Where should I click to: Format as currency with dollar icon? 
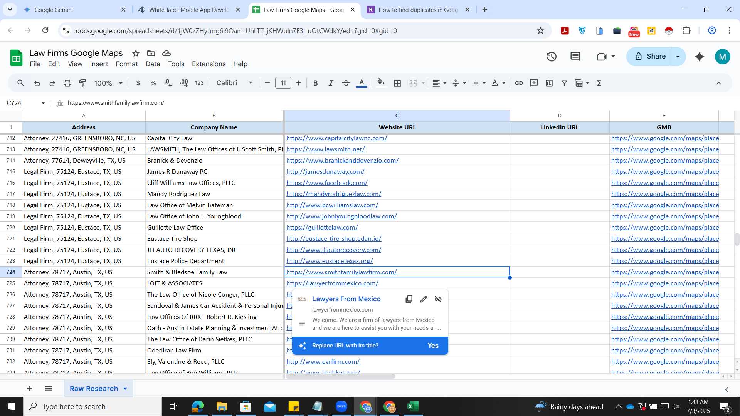coord(138,83)
